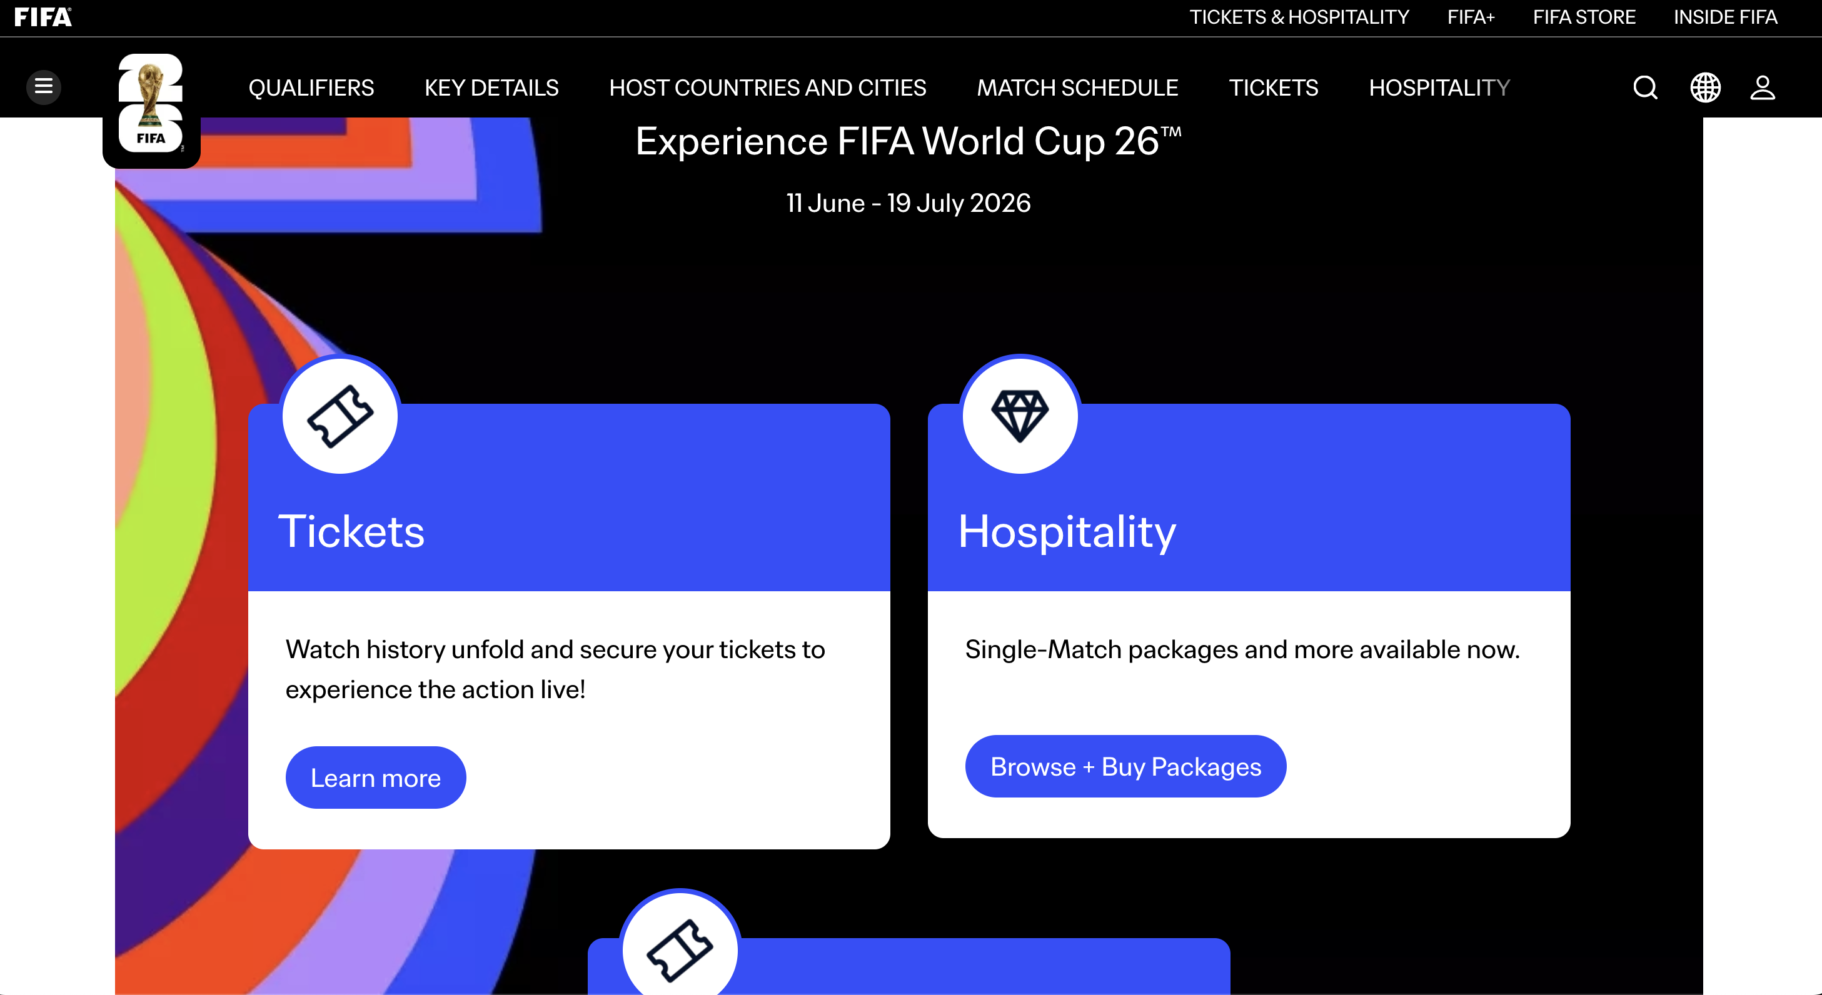Go to TICKETS & HOSPITALITY in the top bar
The image size is (1822, 995).
pyautogui.click(x=1299, y=17)
